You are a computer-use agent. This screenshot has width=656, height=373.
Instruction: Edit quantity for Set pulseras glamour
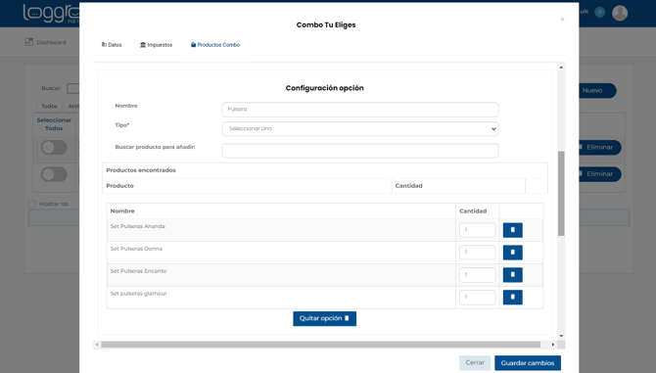click(478, 298)
